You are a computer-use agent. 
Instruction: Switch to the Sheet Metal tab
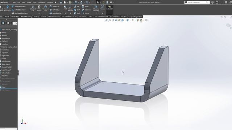click(15, 17)
